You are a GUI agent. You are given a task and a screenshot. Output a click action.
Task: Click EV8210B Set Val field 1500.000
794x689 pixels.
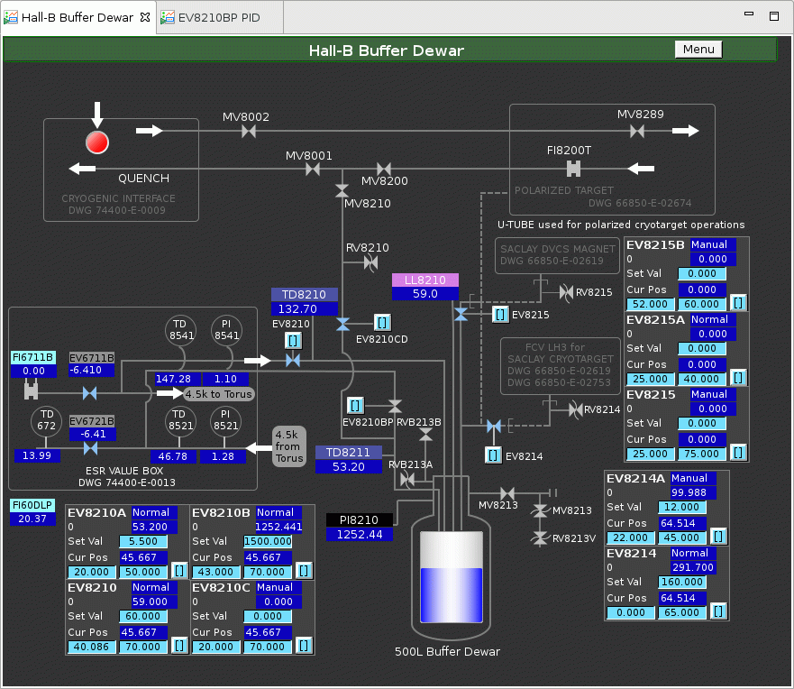click(x=268, y=541)
